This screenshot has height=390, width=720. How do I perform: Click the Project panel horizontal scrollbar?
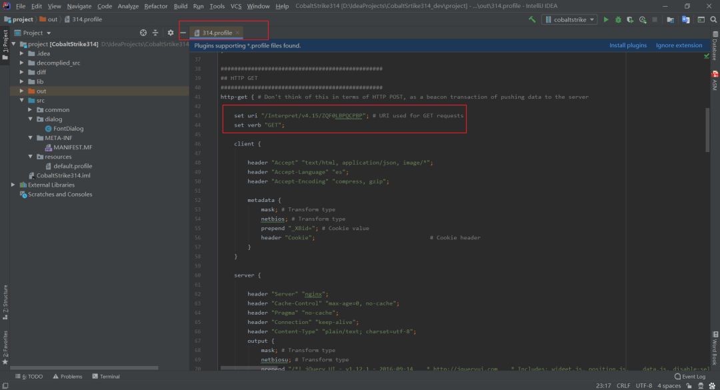[84, 368]
